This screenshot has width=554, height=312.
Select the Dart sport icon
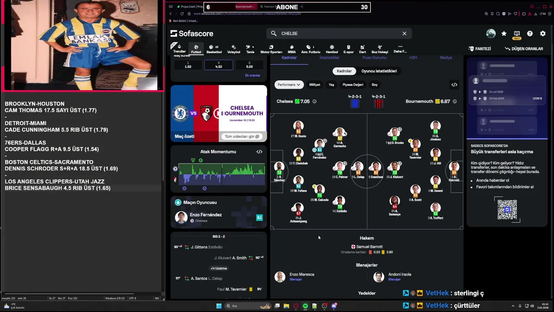coord(362,49)
